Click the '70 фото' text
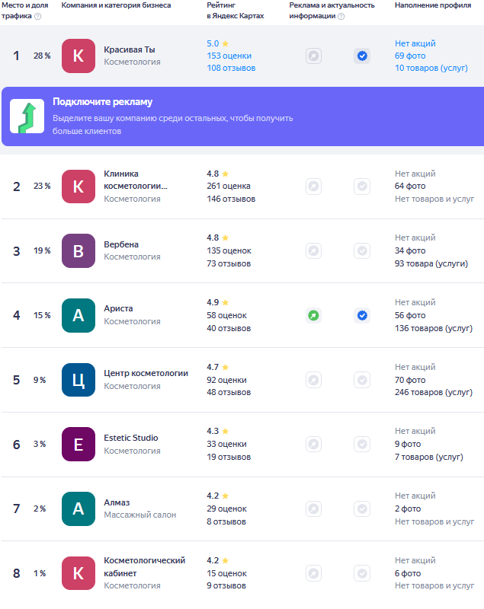This screenshot has height=609, width=484. coord(410,380)
